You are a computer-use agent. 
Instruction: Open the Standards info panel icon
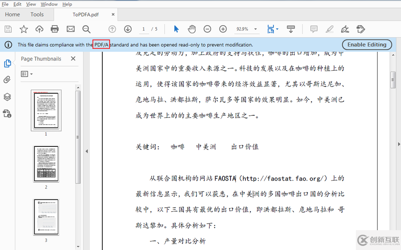(x=7, y=114)
